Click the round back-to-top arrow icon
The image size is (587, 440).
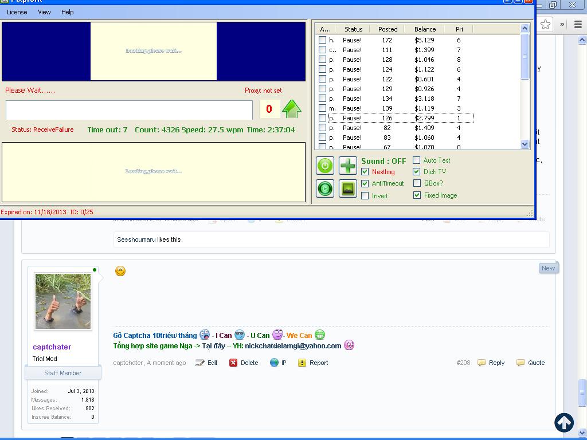564,422
